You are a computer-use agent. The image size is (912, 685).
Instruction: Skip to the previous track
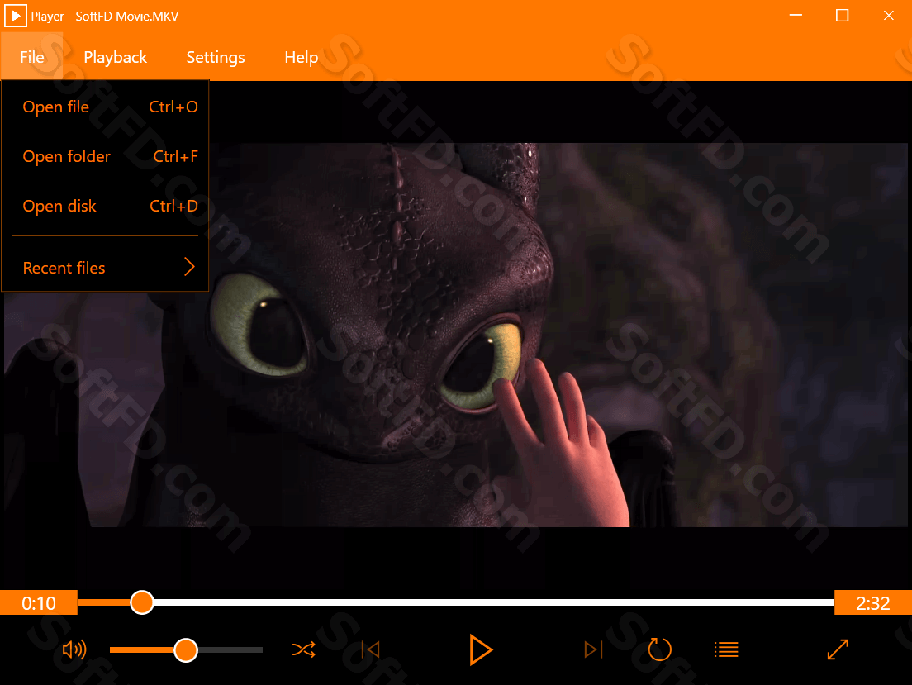tap(370, 649)
